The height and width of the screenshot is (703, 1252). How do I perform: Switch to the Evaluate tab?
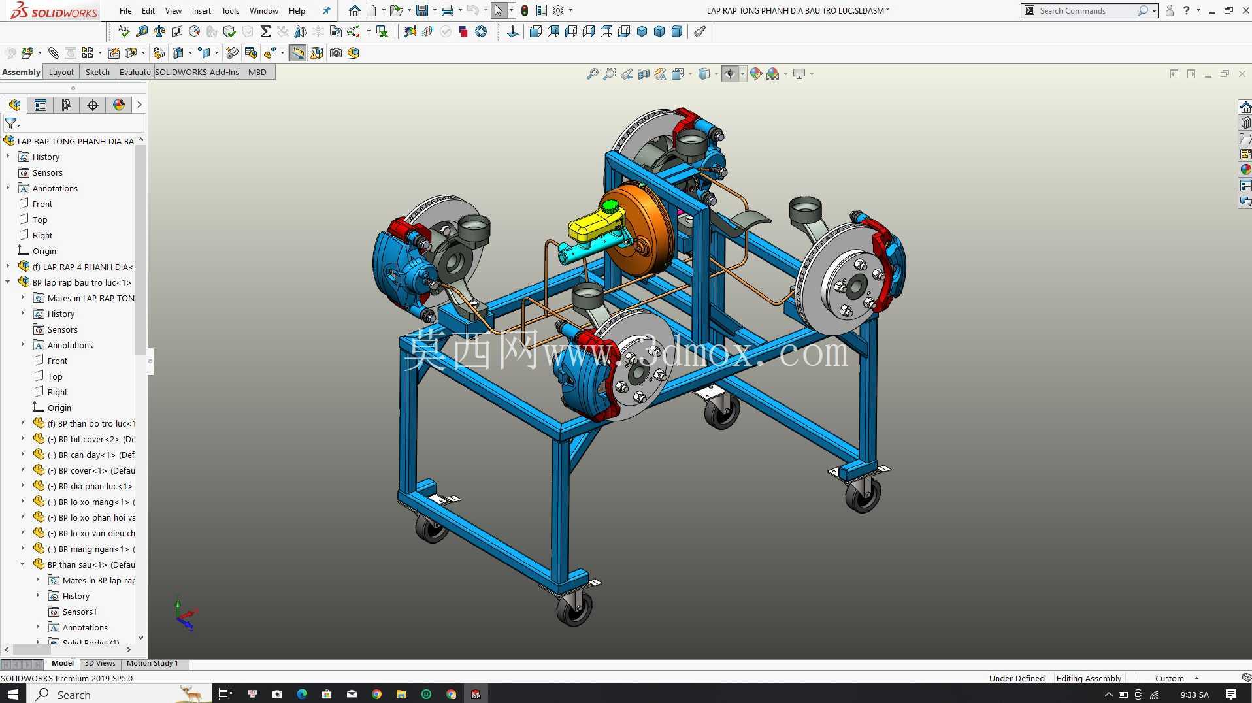[135, 72]
